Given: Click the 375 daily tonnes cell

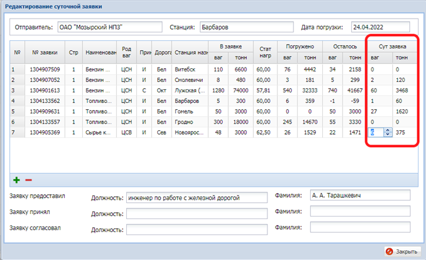Looking at the screenshot, I should pos(404,133).
